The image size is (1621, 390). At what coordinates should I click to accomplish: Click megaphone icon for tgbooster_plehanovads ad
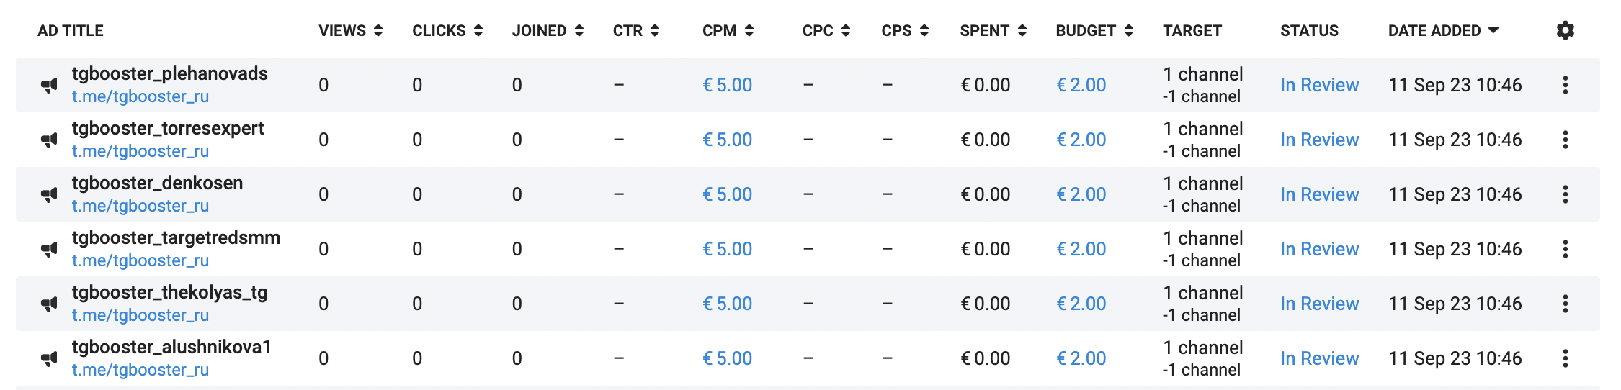[x=49, y=86]
